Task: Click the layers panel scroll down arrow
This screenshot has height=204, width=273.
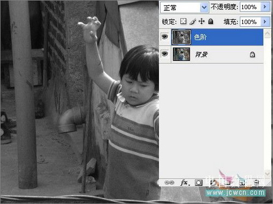Action: coord(268,174)
